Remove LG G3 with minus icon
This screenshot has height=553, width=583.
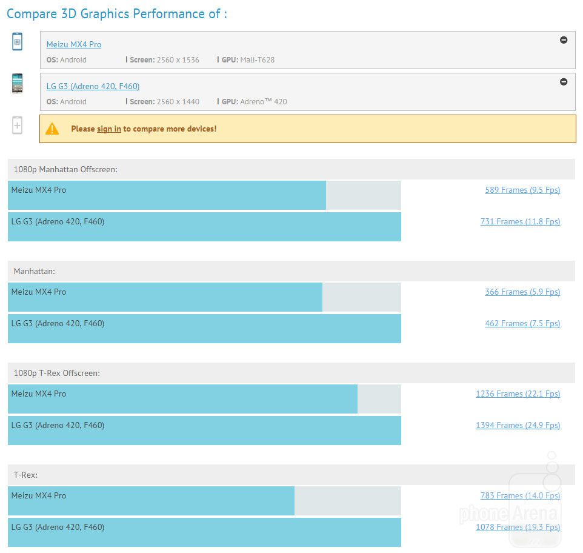coord(564,81)
